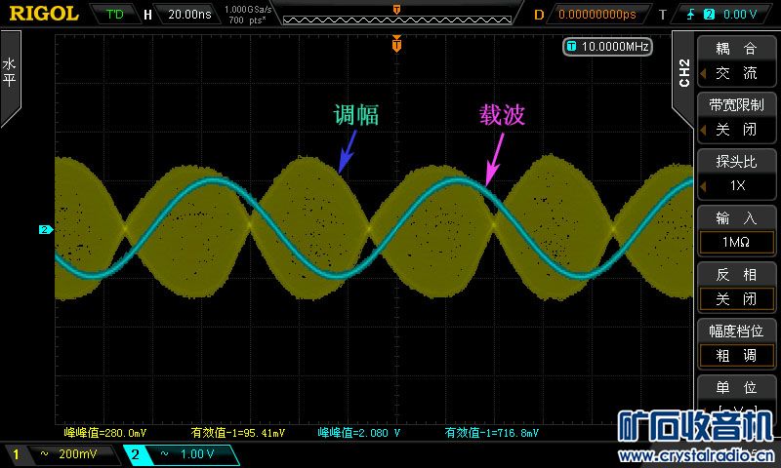Click the trigger source channel 2 badge
This screenshot has width=781, height=468.
[x=709, y=14]
